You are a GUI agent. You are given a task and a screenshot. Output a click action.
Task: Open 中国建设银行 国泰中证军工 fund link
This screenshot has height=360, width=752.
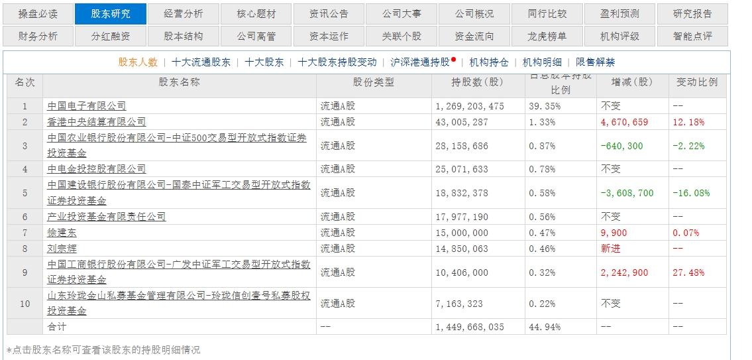click(179, 193)
